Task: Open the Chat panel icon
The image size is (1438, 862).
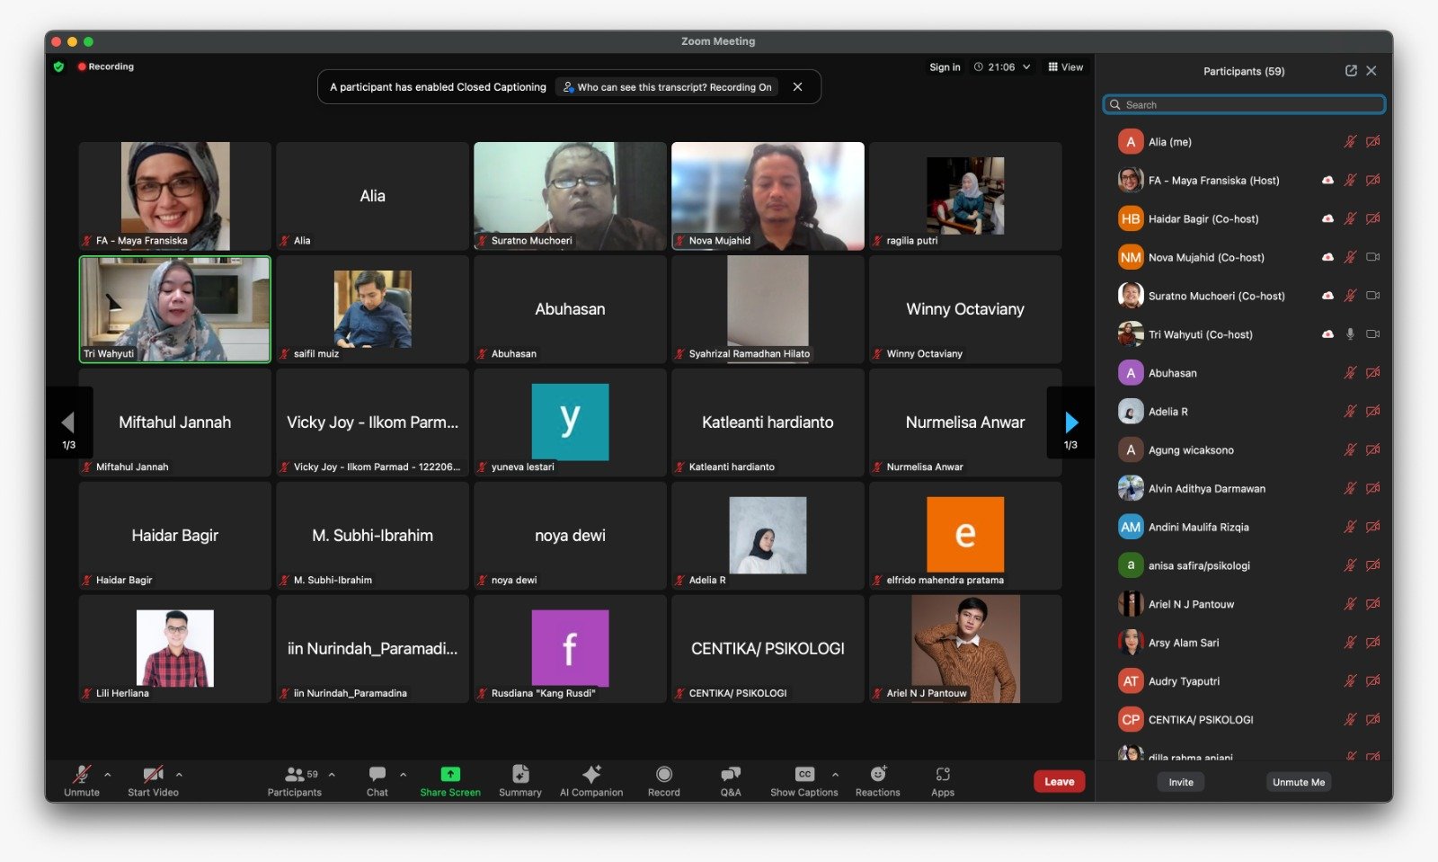Action: click(x=377, y=775)
